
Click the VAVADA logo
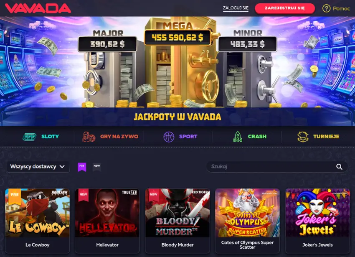click(38, 8)
